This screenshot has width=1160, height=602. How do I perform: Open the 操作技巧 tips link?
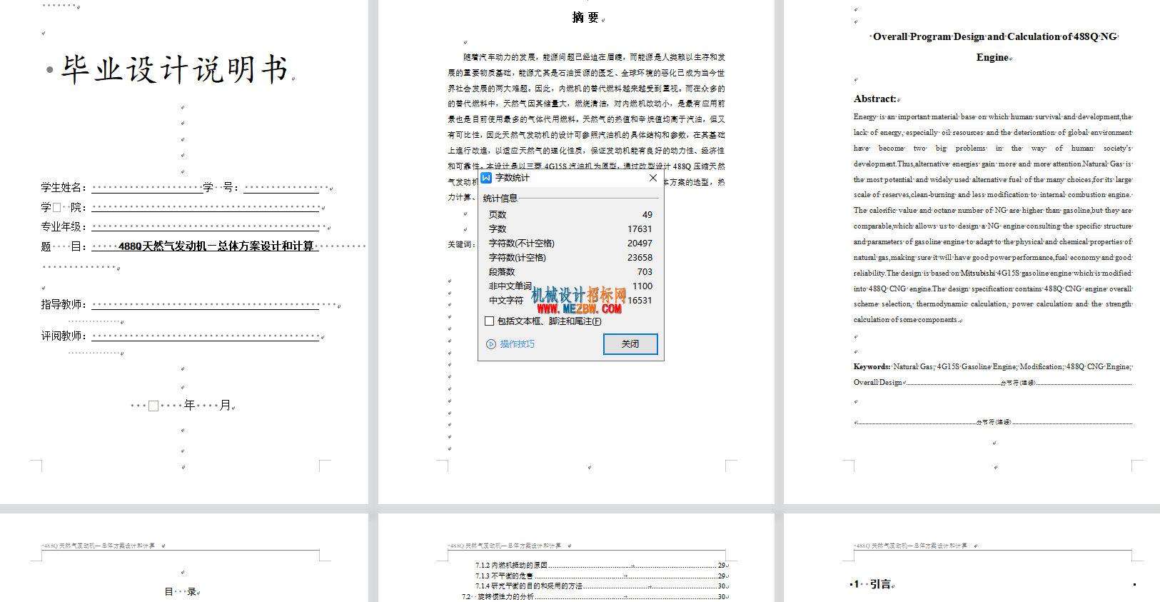point(510,344)
